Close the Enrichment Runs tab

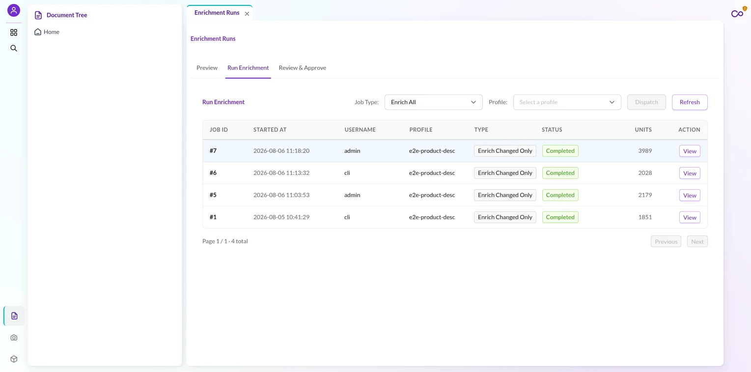pyautogui.click(x=247, y=14)
